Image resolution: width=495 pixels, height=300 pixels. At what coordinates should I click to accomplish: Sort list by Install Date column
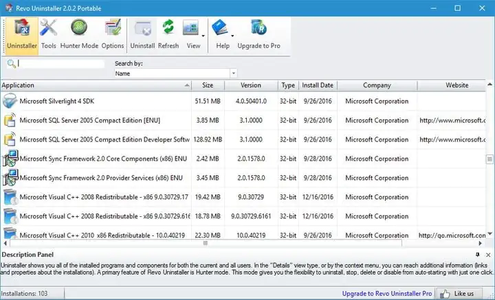pos(317,86)
